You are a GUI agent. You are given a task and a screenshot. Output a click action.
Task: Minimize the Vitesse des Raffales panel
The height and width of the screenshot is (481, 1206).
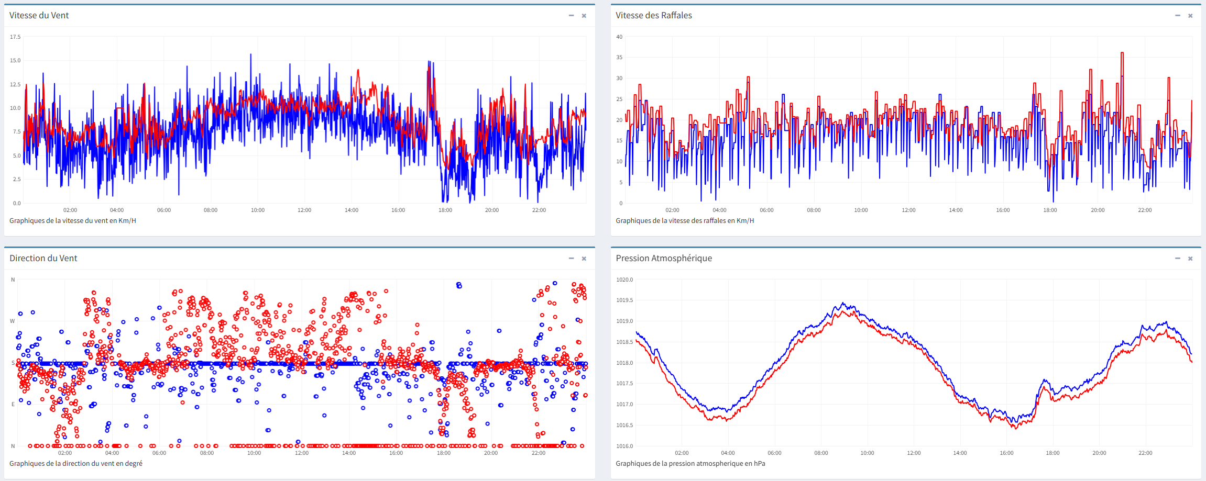tap(1177, 16)
